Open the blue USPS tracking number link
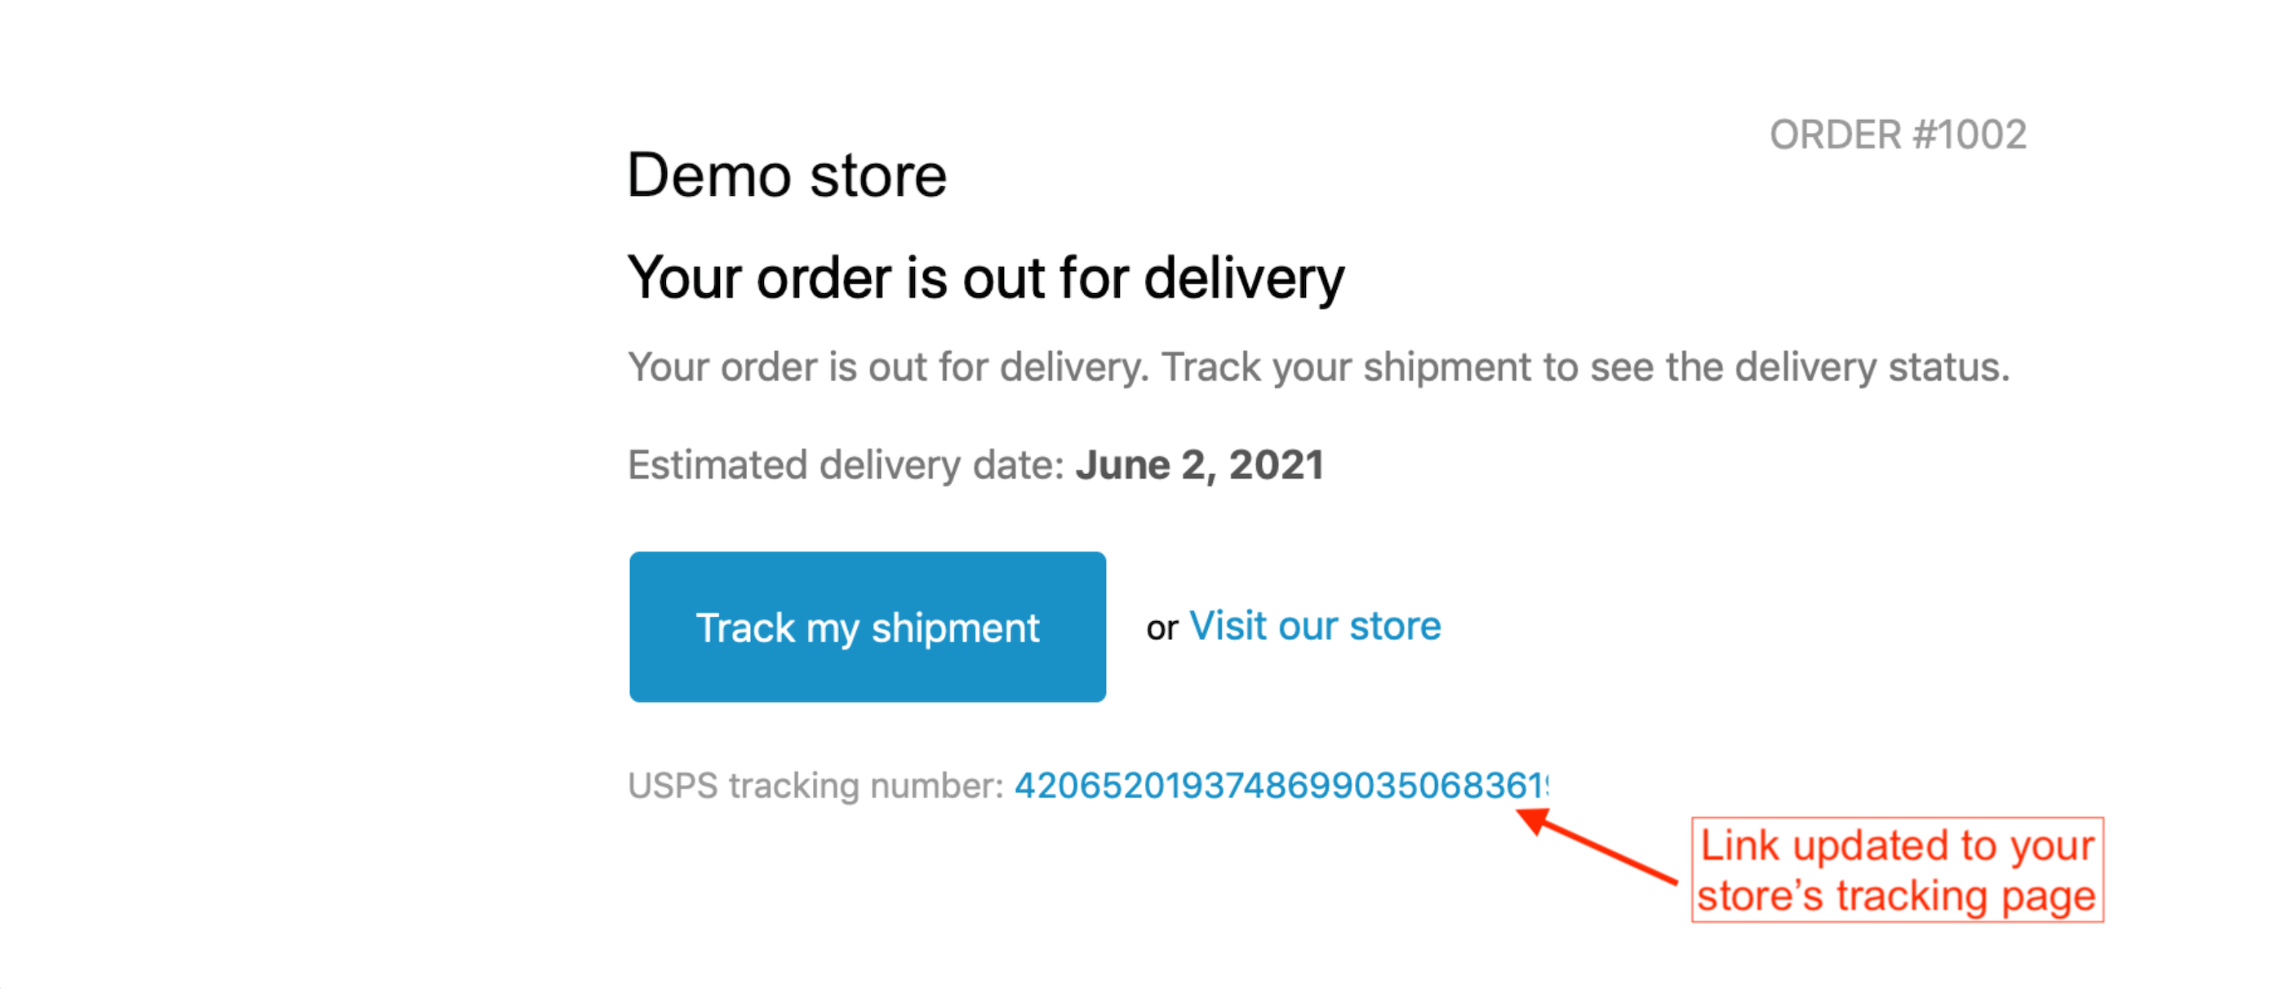 pos(1280,785)
